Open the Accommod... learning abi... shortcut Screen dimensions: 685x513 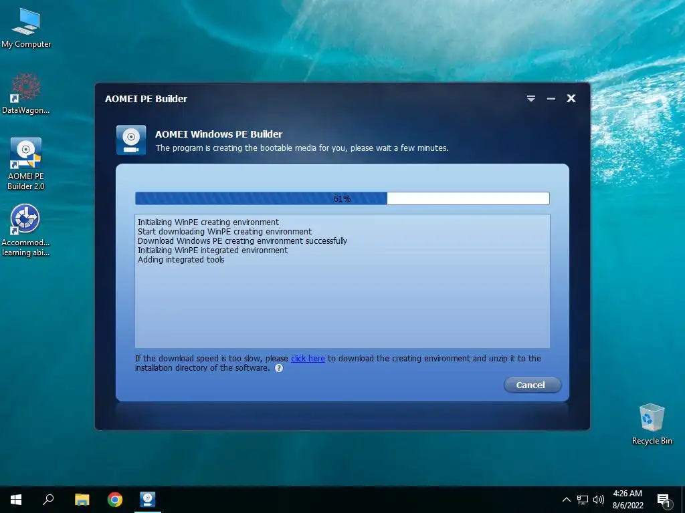(x=25, y=230)
